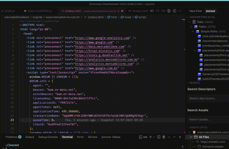Click the circular run/play editor toolbar icon
The width and height of the screenshot is (229, 149).
pyautogui.click(x=169, y=11)
